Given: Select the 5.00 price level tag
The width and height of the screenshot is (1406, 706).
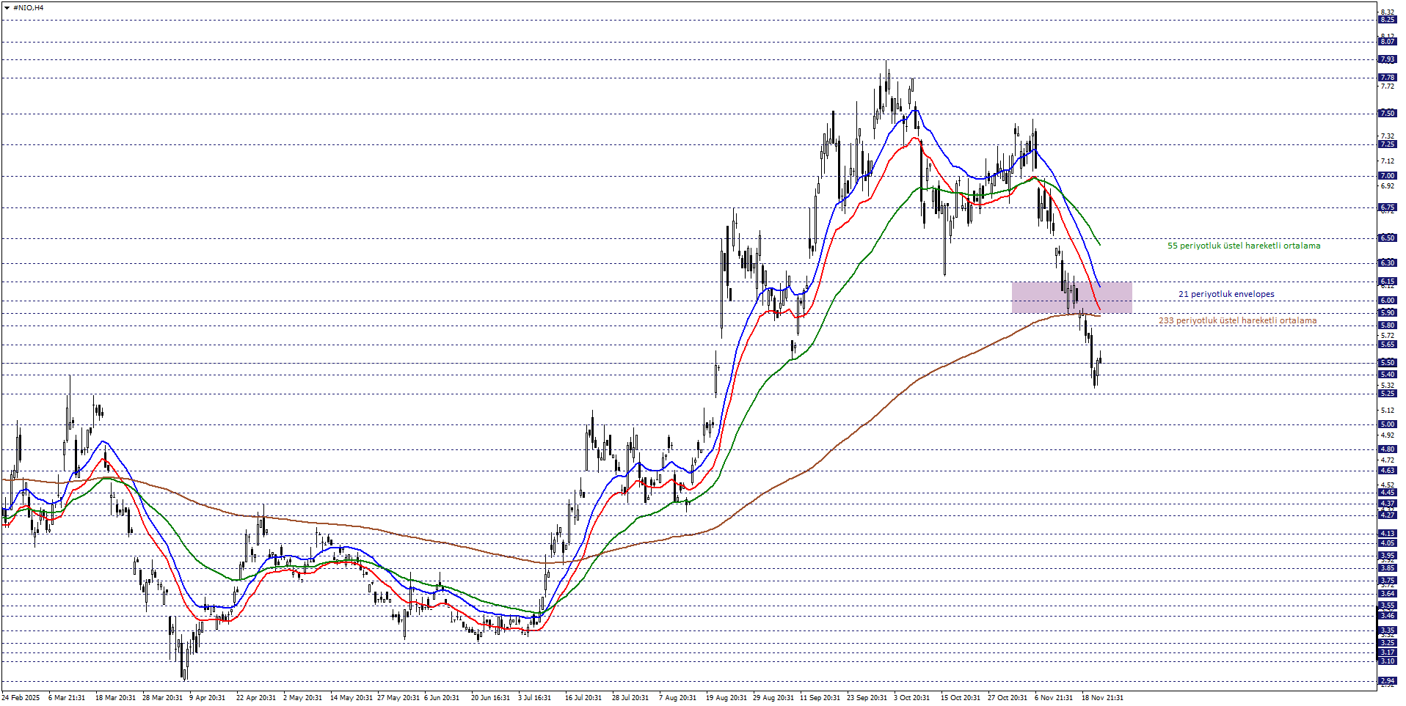Looking at the screenshot, I should pyautogui.click(x=1387, y=424).
